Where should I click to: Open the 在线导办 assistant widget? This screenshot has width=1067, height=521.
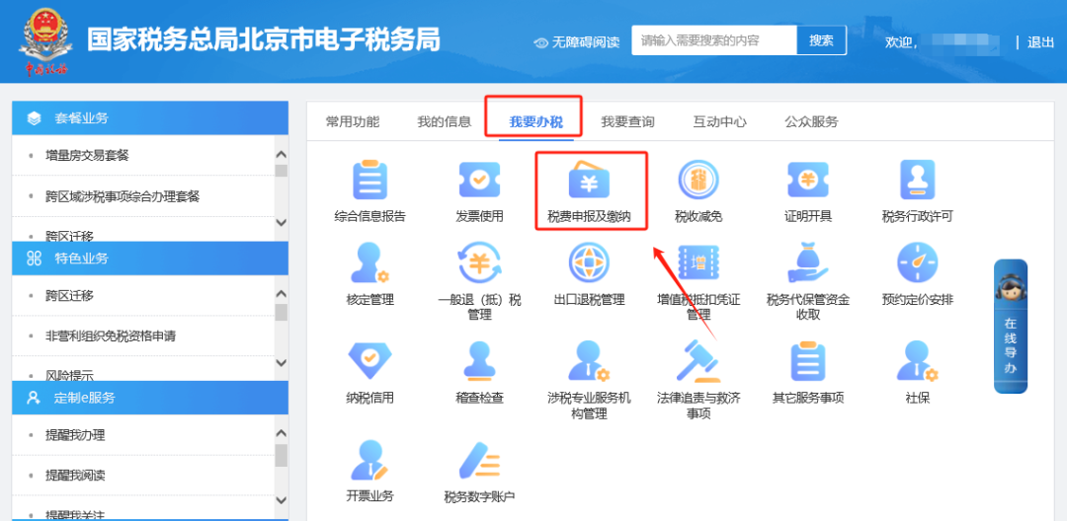click(1011, 326)
